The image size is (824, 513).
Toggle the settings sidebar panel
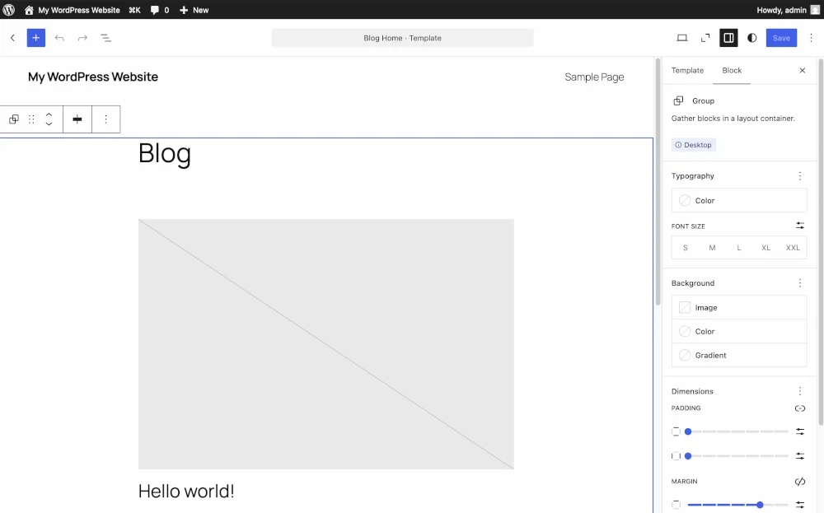pyautogui.click(x=728, y=38)
